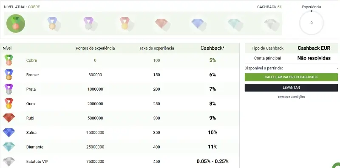
Task: Click the Disponível a partir de label
Action: (x=263, y=68)
